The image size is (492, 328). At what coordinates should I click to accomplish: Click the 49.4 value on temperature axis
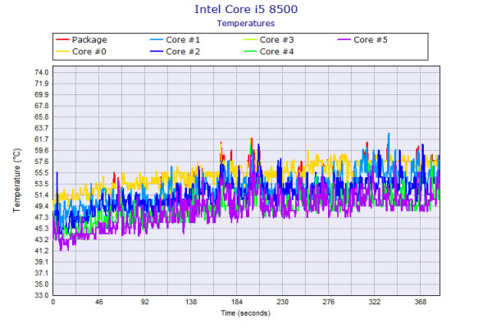coord(42,206)
